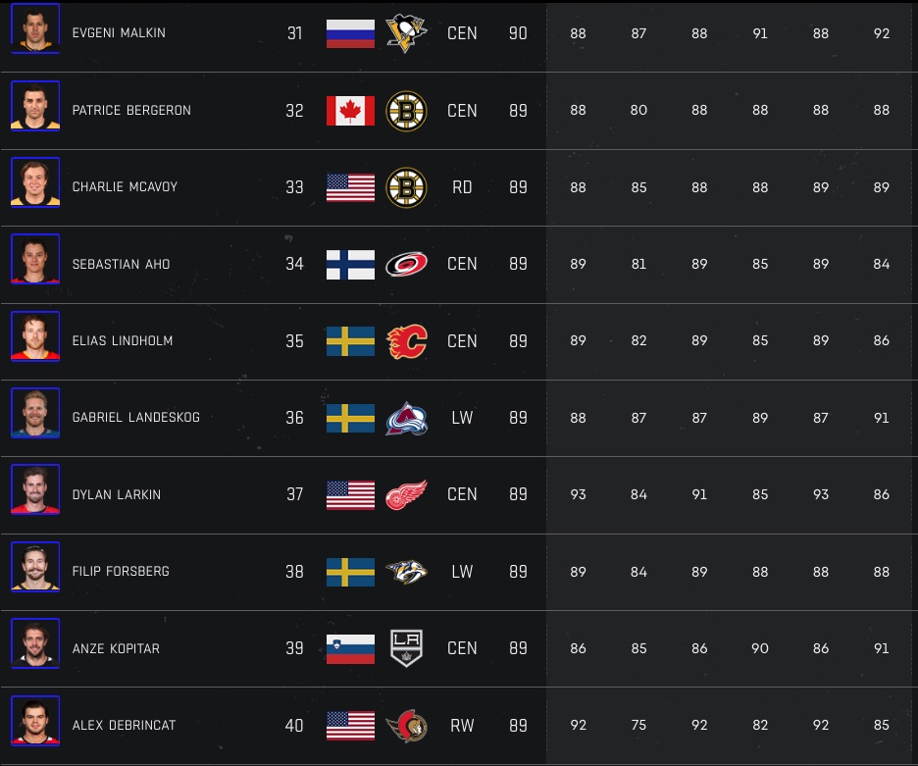This screenshot has height=766, width=918.
Task: Click the Nashville Predators team logo
Action: point(406,572)
